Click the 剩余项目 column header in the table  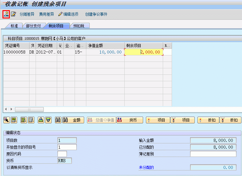tap(144, 46)
